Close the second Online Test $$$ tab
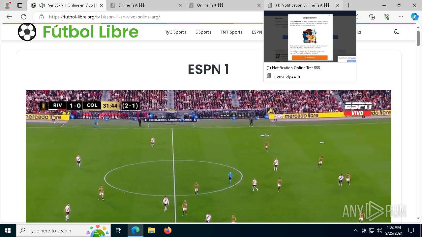422x237 pixels. [259, 5]
